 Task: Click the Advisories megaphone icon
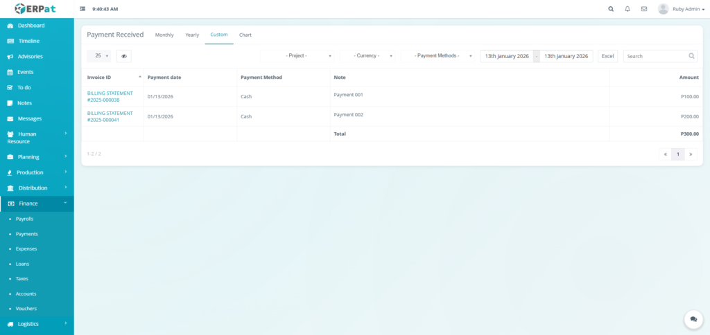10,57
